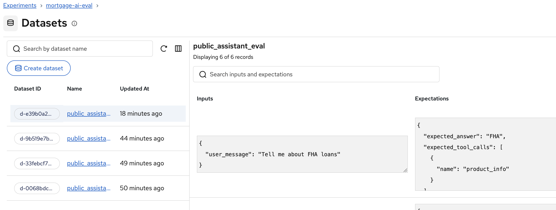Image resolution: width=556 pixels, height=210 pixels.
Task: Open dataset updated 18 minutes ago
Action: 89,114
